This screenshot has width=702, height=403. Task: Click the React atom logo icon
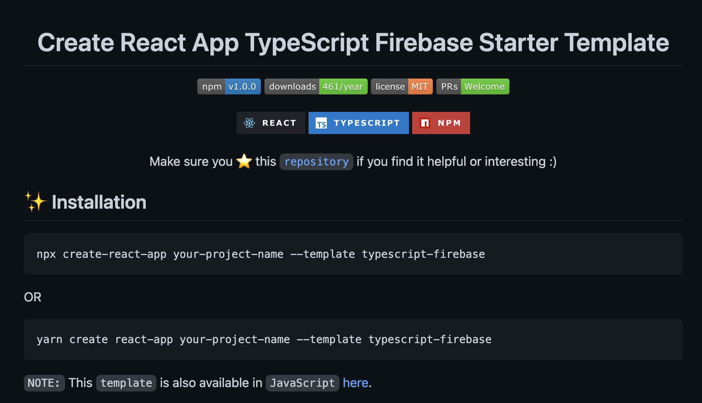click(x=249, y=123)
